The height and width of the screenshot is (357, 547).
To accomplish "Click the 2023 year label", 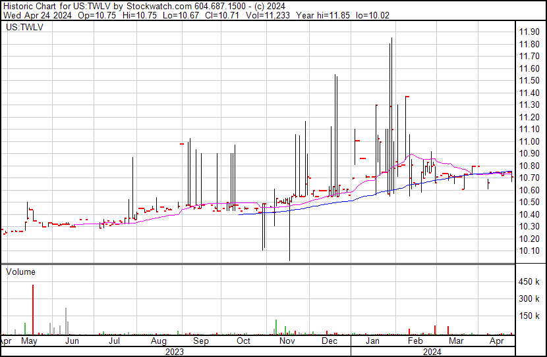I will [175, 352].
